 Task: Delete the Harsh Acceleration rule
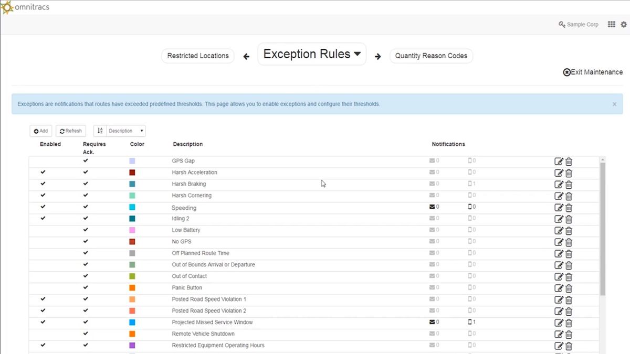click(569, 173)
